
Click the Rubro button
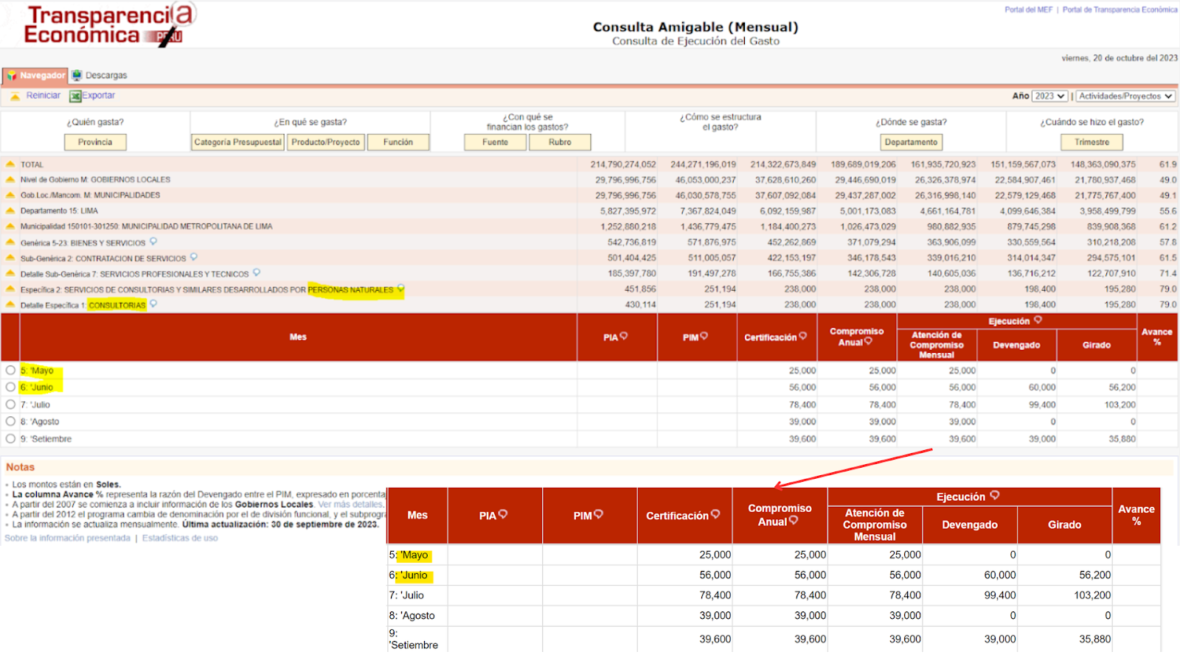(x=560, y=142)
